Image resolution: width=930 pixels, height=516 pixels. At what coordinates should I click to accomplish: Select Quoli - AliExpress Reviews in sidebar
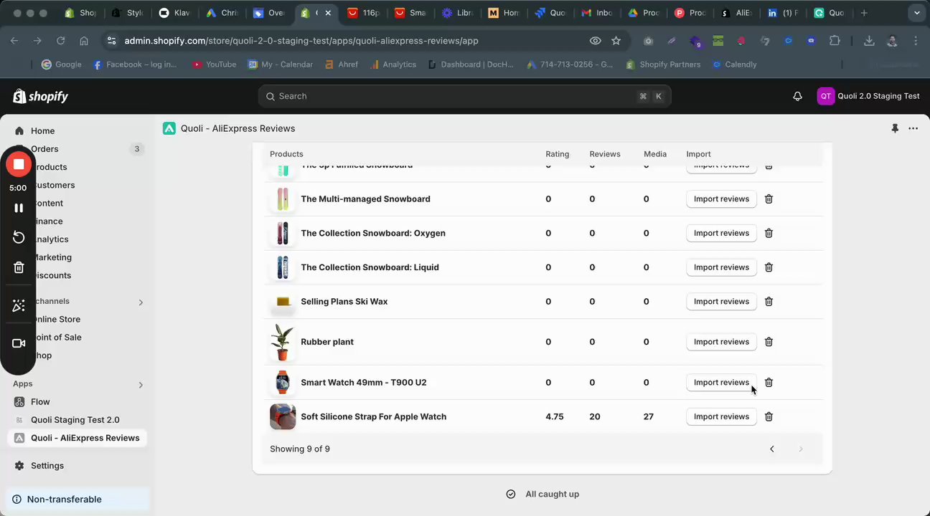pos(77,438)
